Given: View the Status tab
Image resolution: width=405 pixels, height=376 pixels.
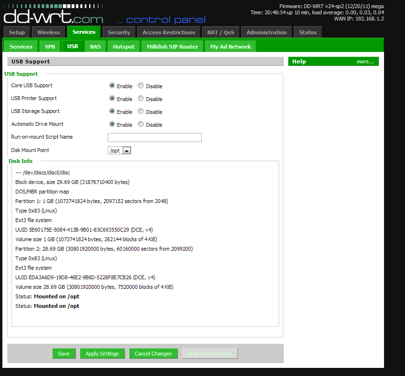Looking at the screenshot, I should click(x=308, y=32).
